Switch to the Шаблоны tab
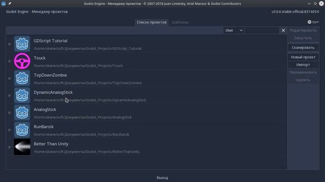Image resolution: width=325 pixels, height=182 pixels. (x=180, y=22)
